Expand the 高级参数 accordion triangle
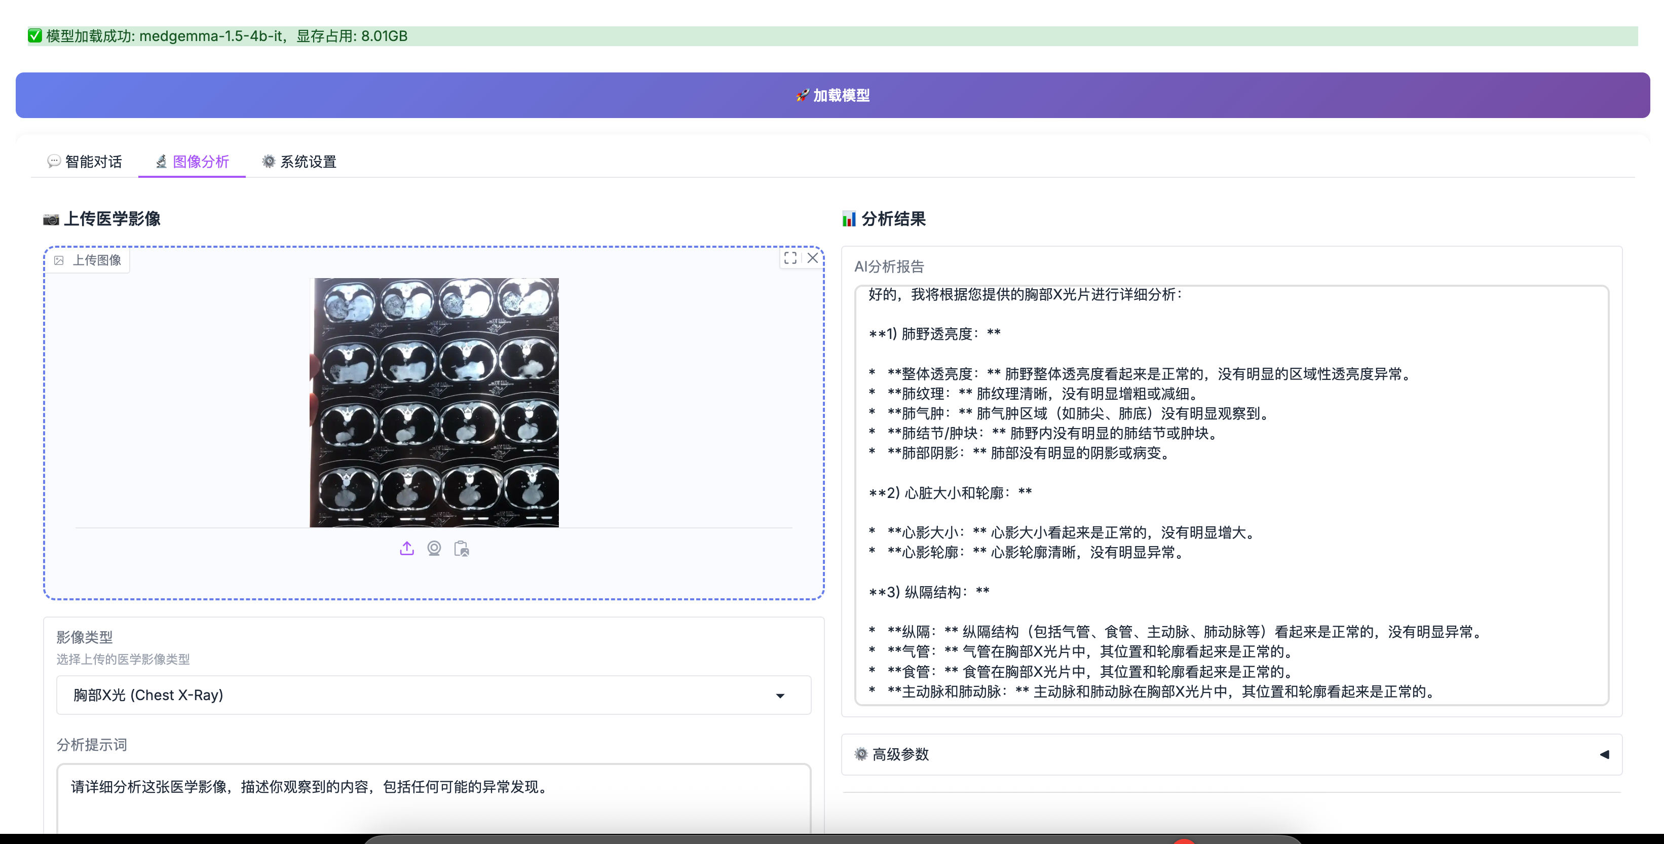This screenshot has height=844, width=1664. (1604, 754)
